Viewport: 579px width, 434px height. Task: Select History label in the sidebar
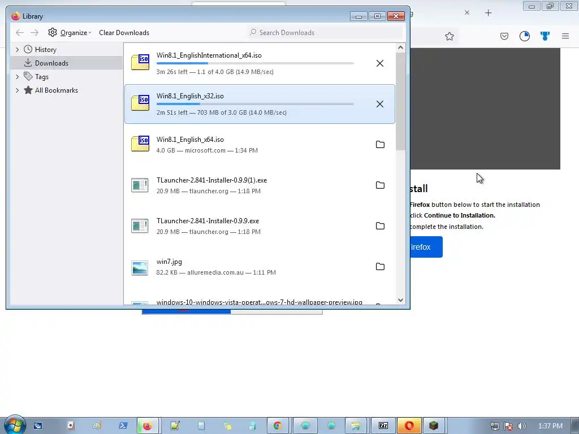point(46,50)
